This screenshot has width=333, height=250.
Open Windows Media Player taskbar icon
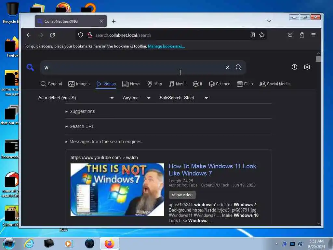(69, 243)
